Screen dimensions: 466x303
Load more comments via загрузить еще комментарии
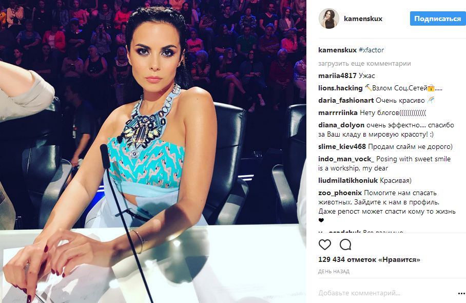coord(364,63)
